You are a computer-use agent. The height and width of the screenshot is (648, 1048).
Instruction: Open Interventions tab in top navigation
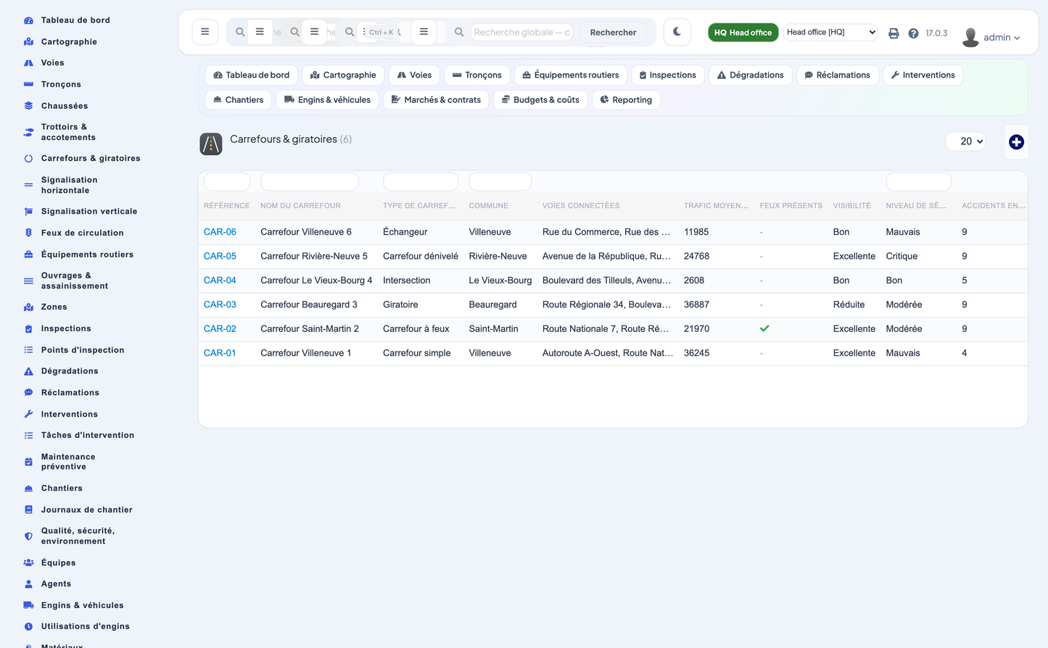[x=923, y=75]
